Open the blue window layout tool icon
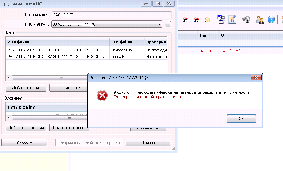Screen dimensions: 283x171 tap(220, 19)
